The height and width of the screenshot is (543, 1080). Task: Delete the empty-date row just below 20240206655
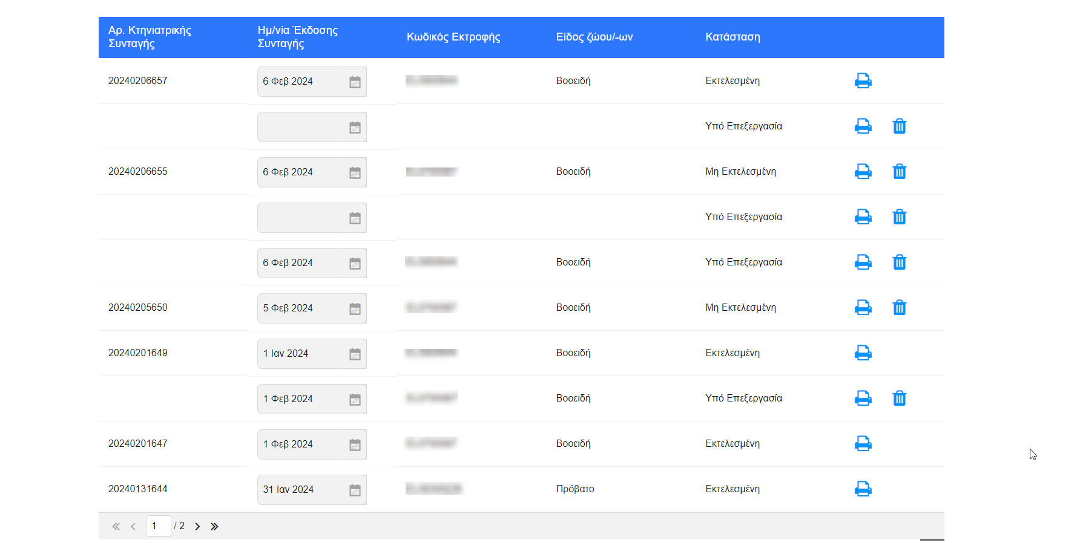tap(900, 216)
